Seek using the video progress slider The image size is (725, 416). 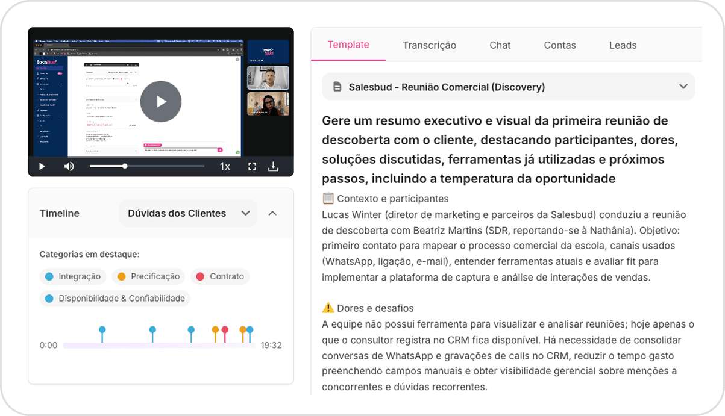point(147,166)
